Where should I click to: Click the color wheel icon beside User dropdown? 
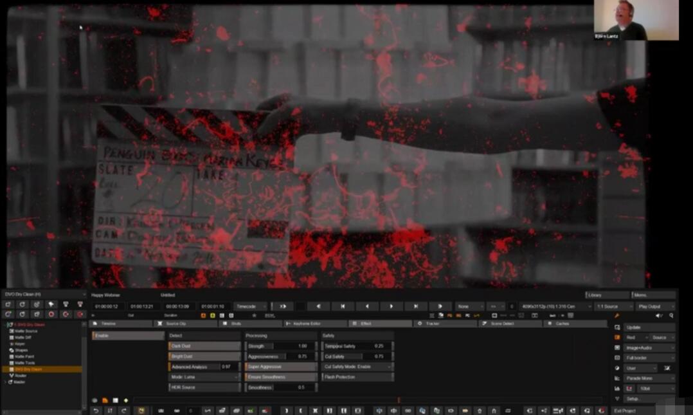coord(617,368)
